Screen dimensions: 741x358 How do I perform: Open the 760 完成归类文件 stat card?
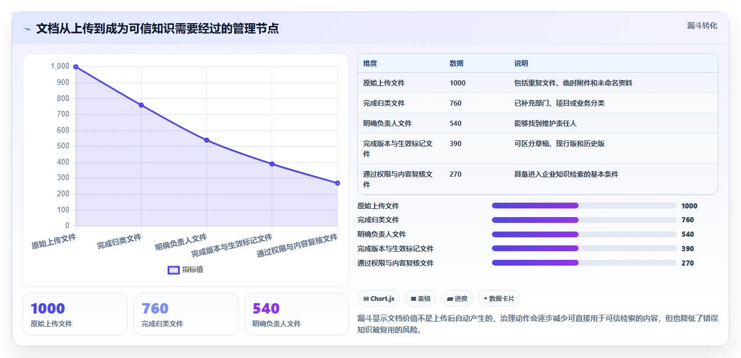pos(186,314)
